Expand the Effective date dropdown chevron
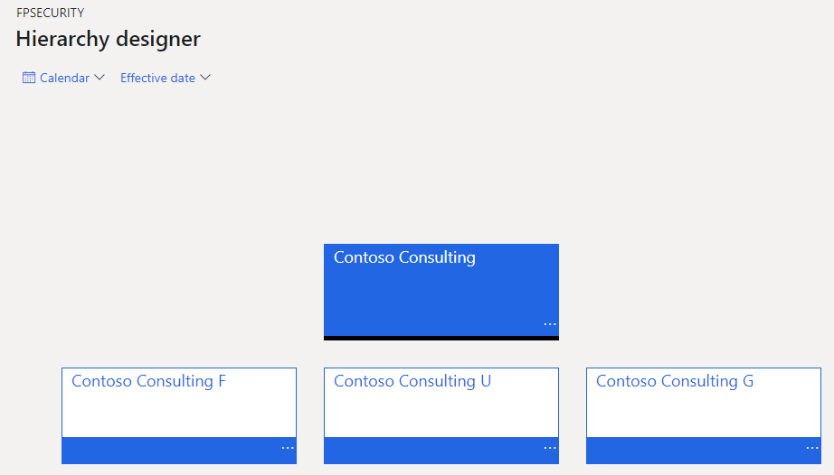The height and width of the screenshot is (475, 834). click(205, 78)
